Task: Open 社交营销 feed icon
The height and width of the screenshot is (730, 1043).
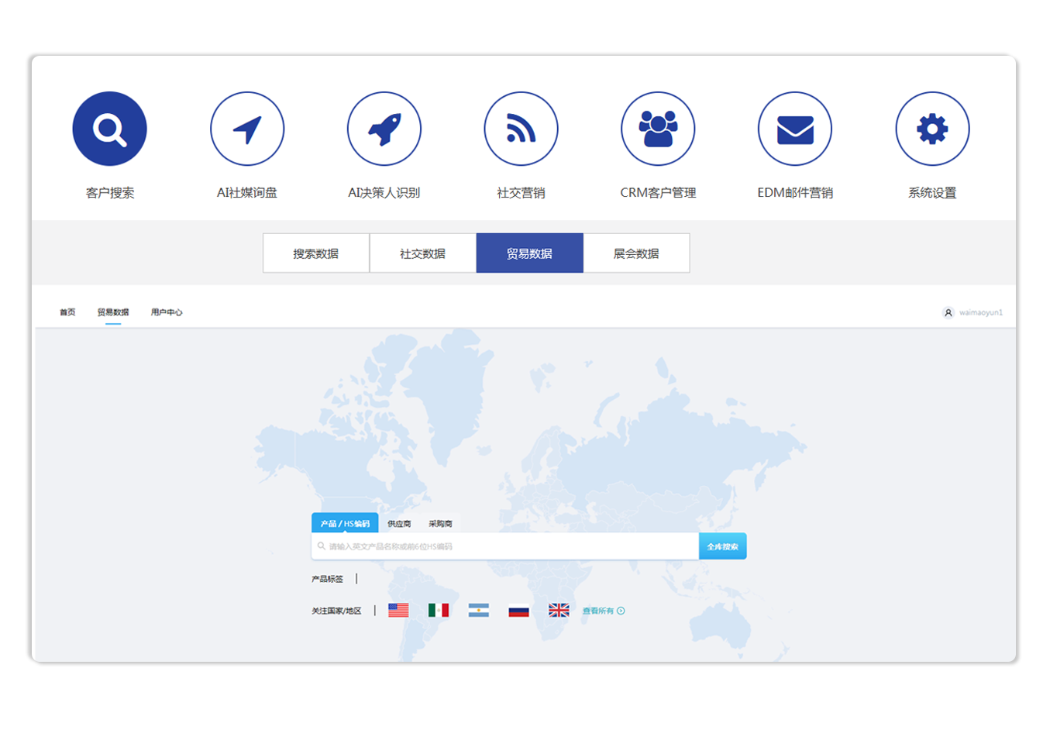Action: click(x=521, y=129)
